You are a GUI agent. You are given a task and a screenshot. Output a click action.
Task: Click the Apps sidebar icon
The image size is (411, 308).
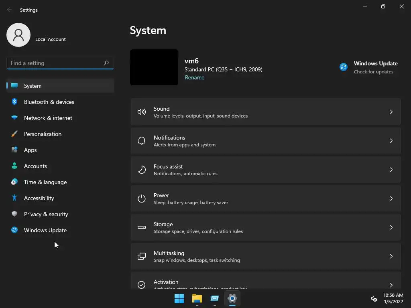tap(14, 150)
